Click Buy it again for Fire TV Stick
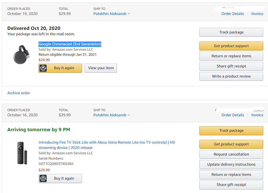 point(60,179)
